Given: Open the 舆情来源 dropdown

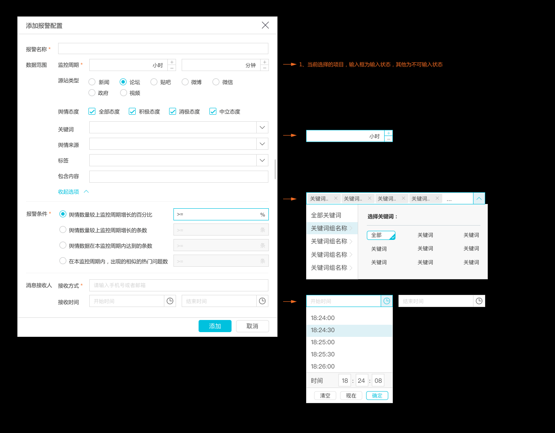Looking at the screenshot, I should tap(262, 144).
